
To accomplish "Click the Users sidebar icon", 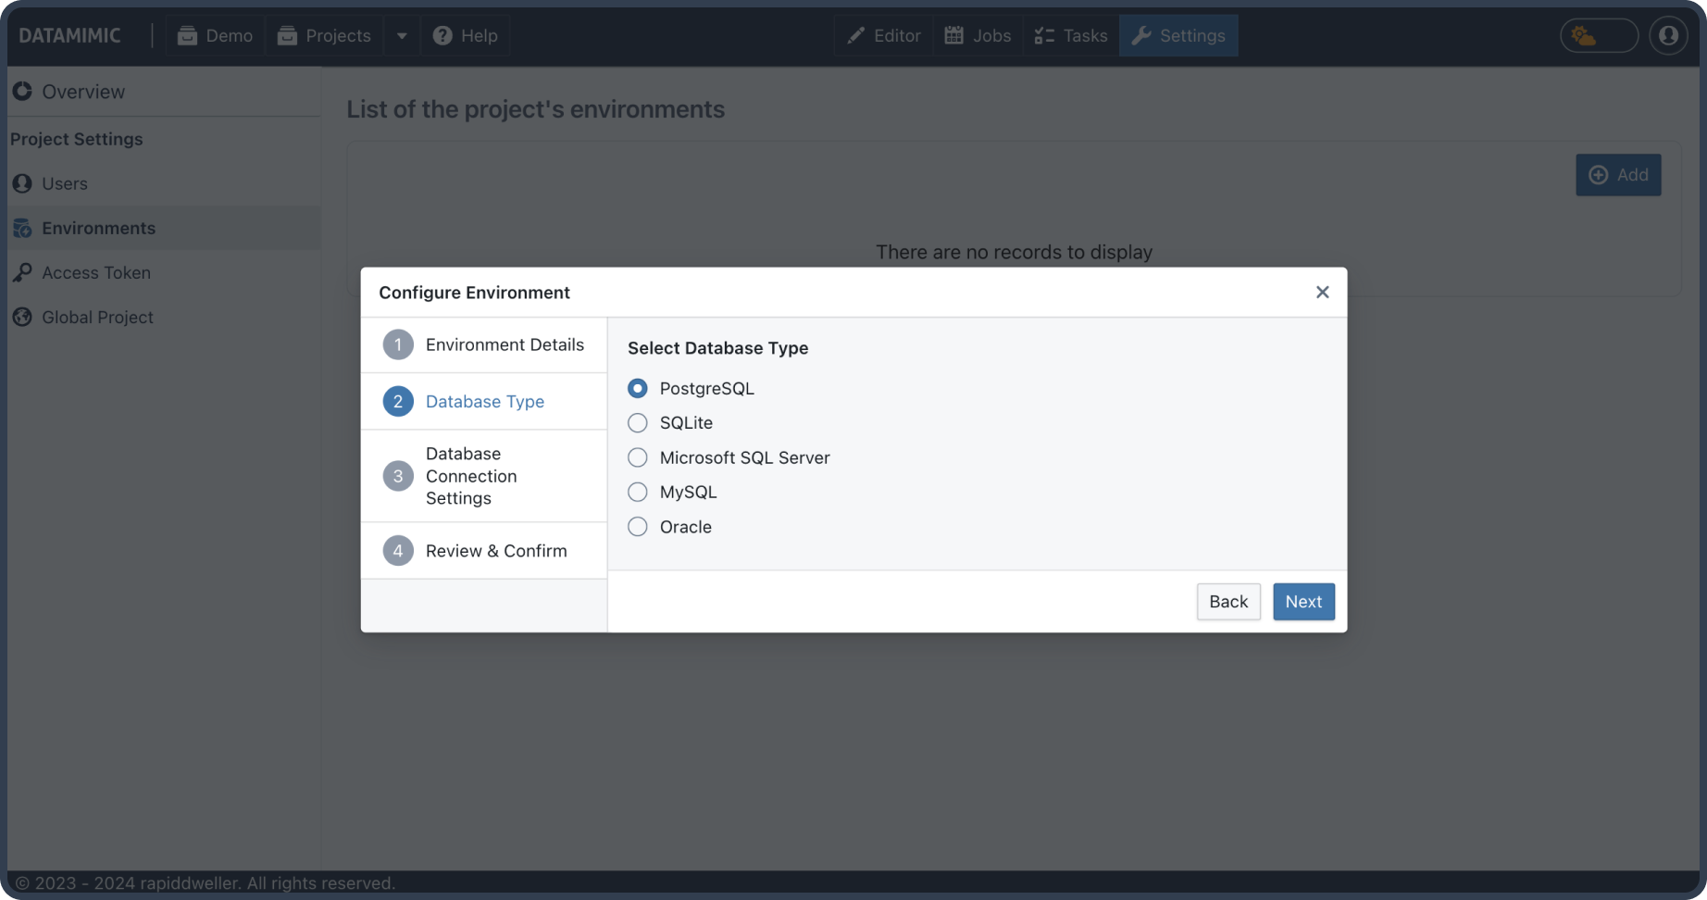I will point(22,183).
